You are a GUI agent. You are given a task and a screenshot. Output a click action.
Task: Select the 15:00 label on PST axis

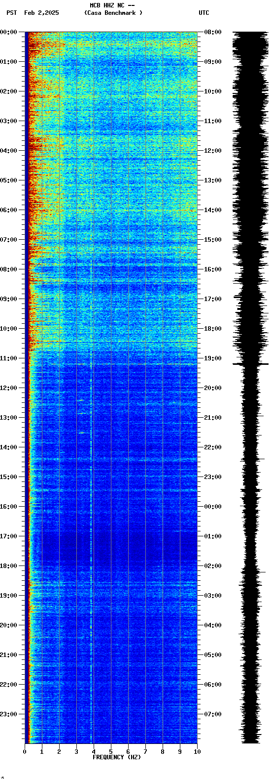point(8,477)
